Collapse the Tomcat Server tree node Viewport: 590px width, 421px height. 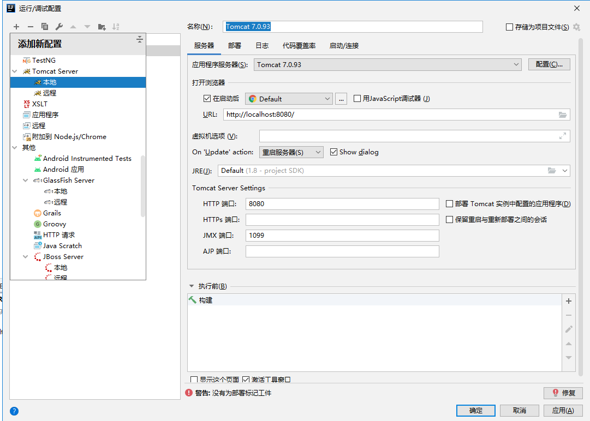pyautogui.click(x=15, y=71)
